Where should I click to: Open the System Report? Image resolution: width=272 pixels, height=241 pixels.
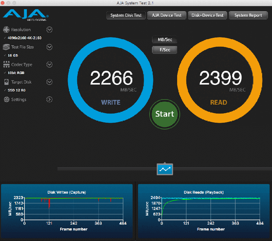[x=248, y=15]
